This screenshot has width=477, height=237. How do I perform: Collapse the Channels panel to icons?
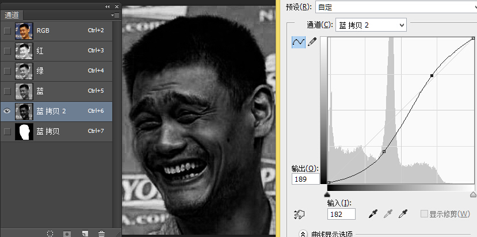pos(107,6)
